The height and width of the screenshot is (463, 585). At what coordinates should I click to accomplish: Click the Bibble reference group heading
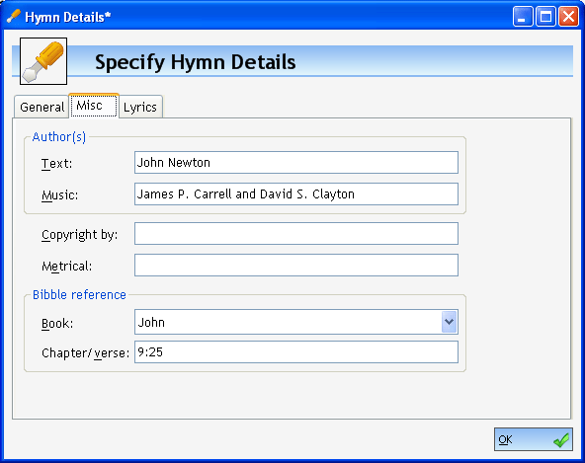pos(79,295)
